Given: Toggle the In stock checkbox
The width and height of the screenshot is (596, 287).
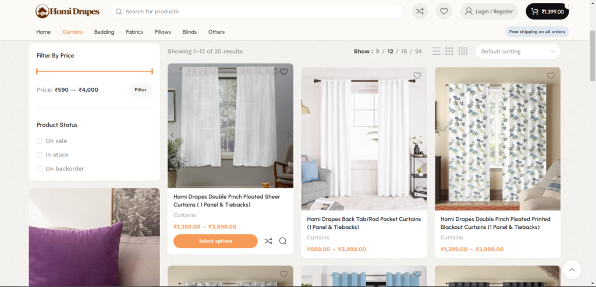Looking at the screenshot, I should point(40,155).
